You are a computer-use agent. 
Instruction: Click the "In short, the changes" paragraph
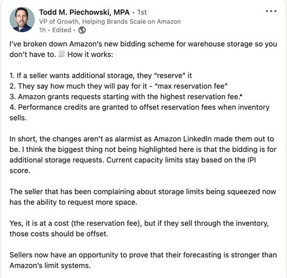coord(143,154)
